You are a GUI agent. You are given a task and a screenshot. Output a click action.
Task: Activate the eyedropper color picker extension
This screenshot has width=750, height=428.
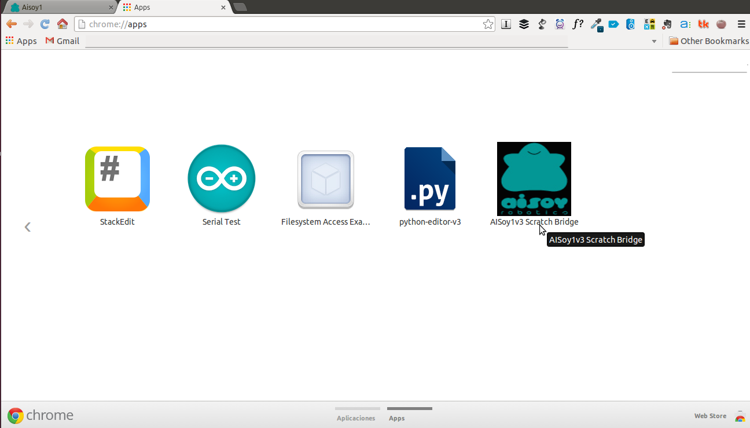point(596,25)
